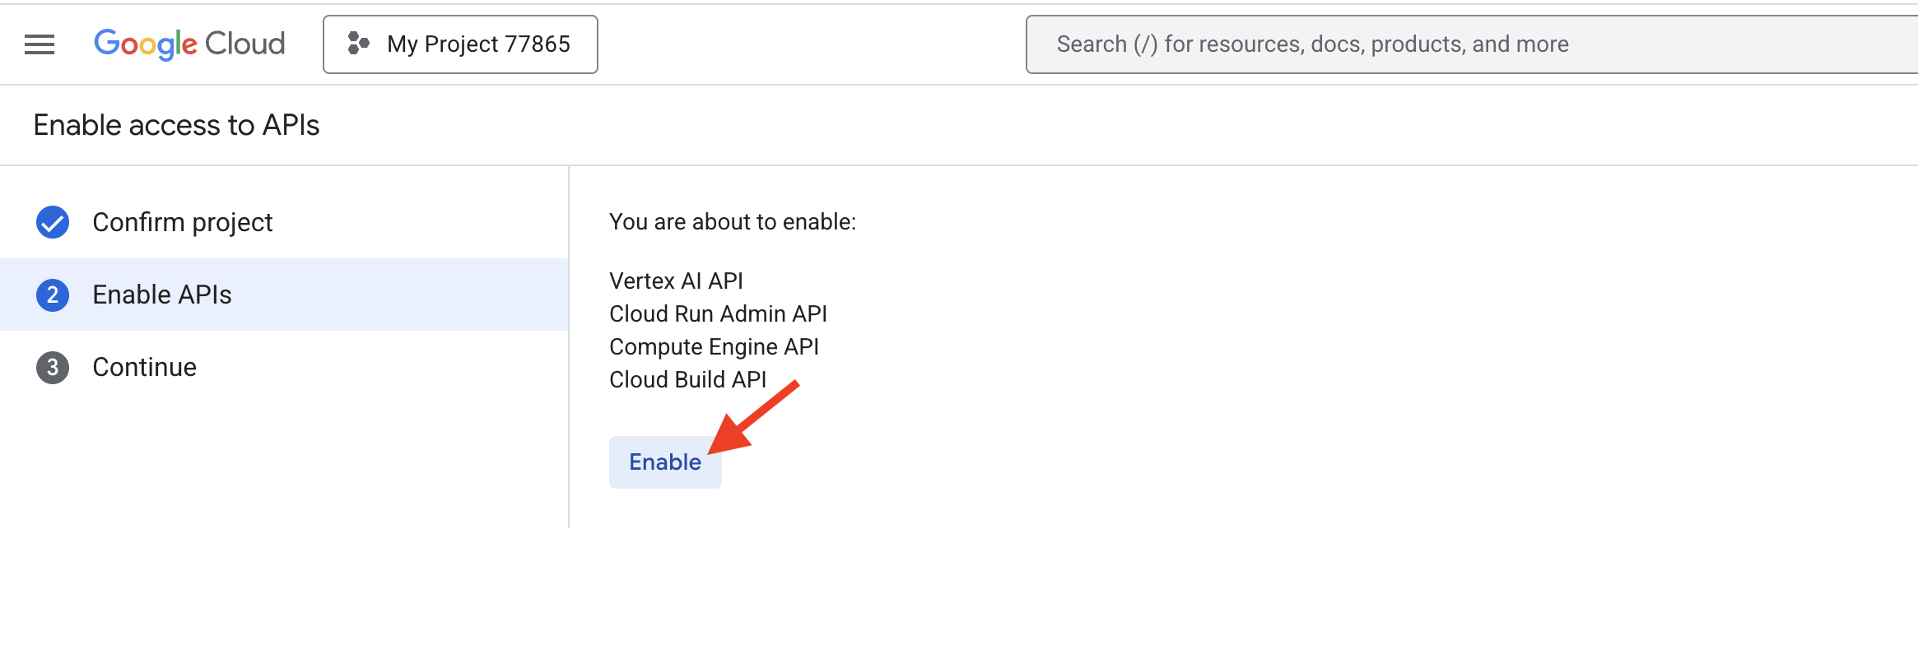Click the Cloud Build API entry
Viewport: 1918px width, 668px height.
click(687, 380)
